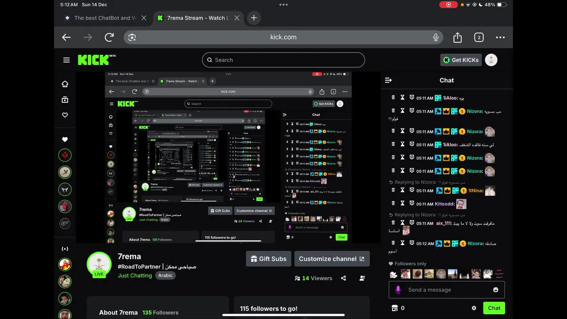Click the kick.com address bar
567x319 pixels.
283,37
